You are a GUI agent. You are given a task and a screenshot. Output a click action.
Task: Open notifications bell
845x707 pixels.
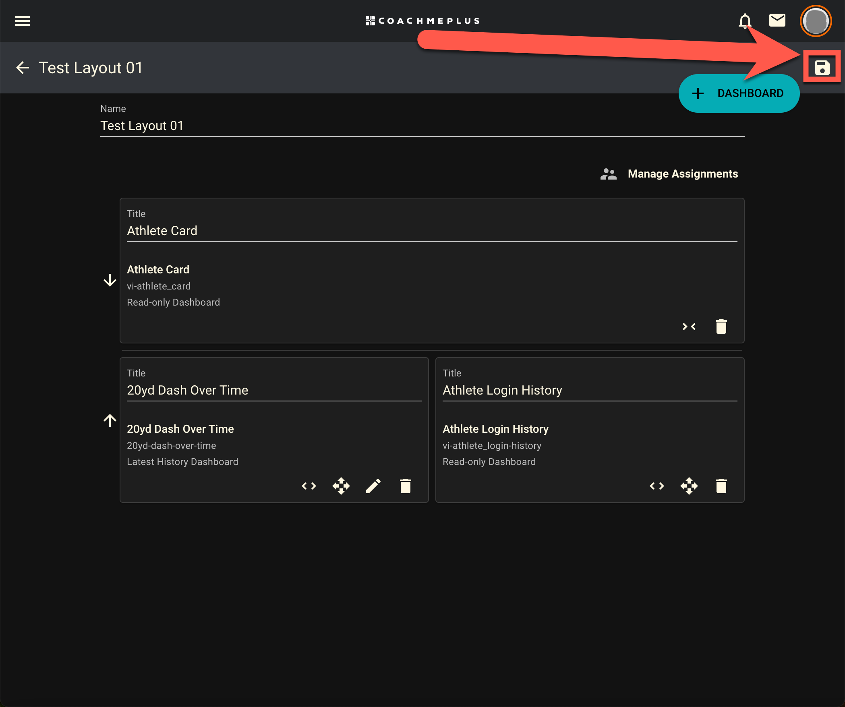pyautogui.click(x=745, y=21)
